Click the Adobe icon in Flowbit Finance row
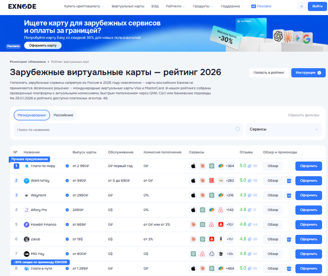328x276 pixels. tap(221, 225)
